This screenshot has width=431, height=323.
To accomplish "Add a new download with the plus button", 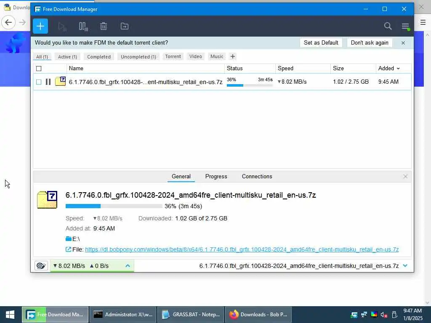I will [x=40, y=26].
